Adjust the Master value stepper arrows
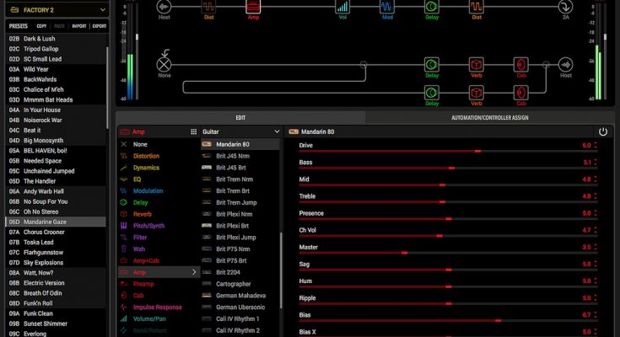Viewport: 620px width, 337px height. click(x=596, y=247)
